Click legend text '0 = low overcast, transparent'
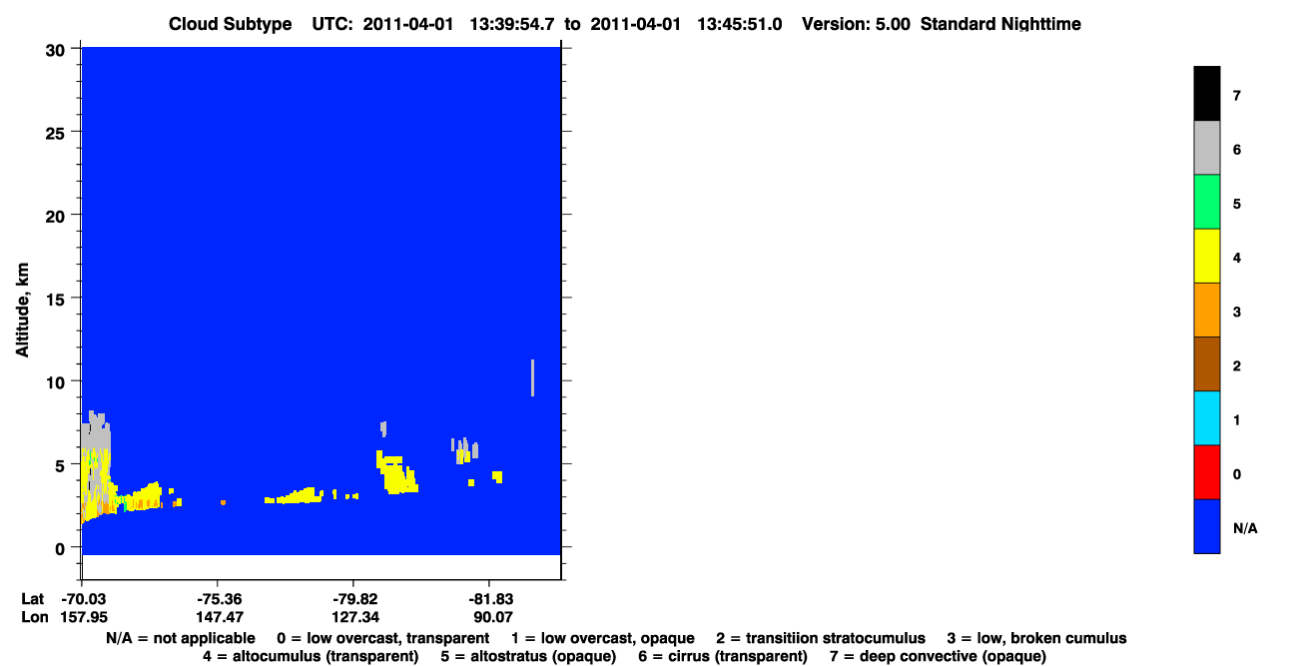 [x=382, y=638]
